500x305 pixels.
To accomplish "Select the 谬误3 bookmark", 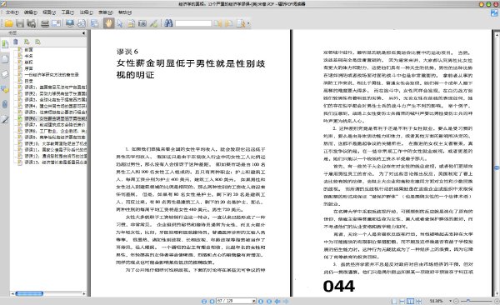I will [55, 99].
